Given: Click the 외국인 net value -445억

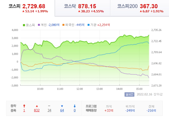Looking at the screenshot, I should coord(80,25).
